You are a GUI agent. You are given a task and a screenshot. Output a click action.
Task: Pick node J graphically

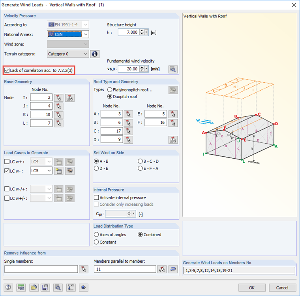pyautogui.click(x=58, y=106)
